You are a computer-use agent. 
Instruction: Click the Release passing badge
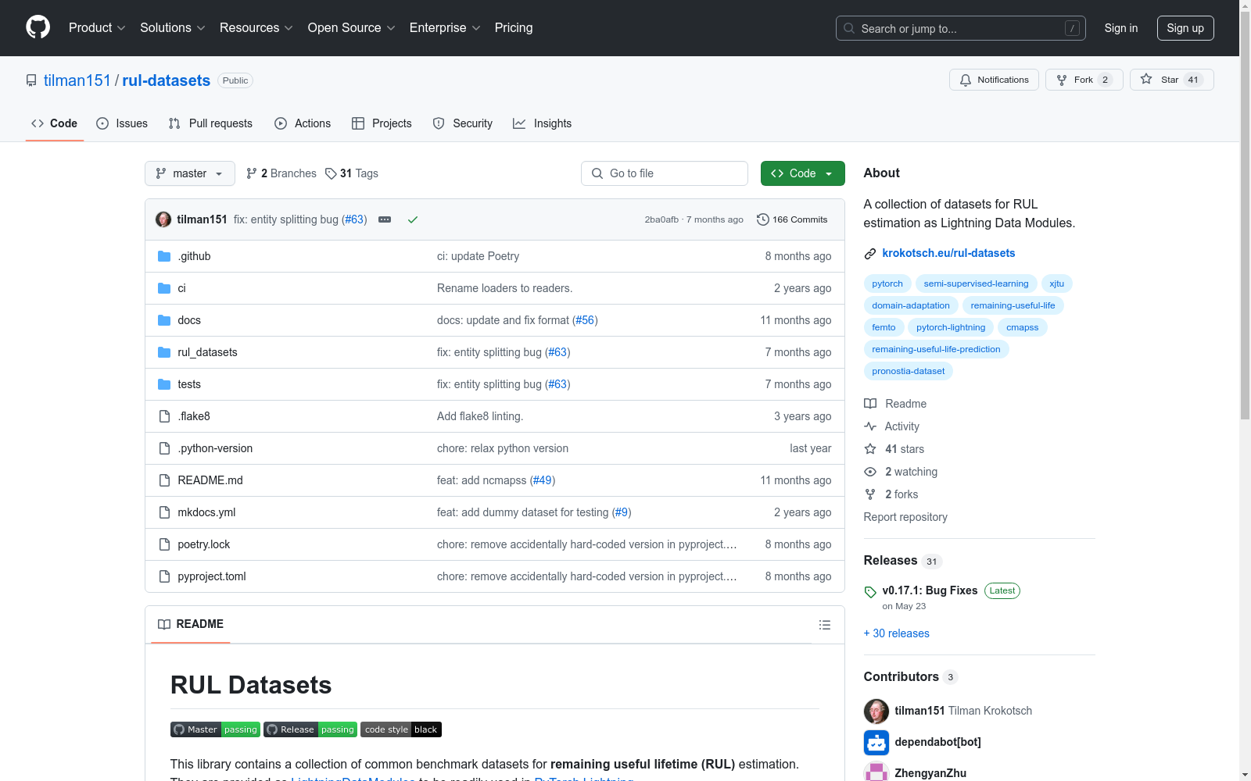[310, 729]
